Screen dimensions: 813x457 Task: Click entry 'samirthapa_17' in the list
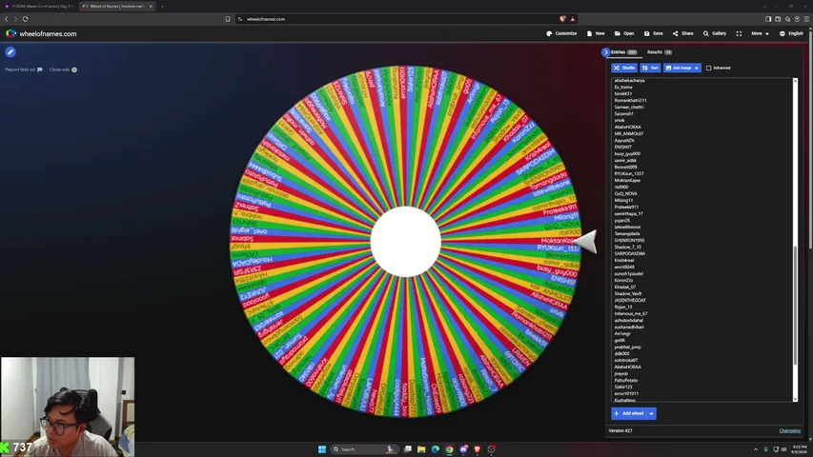[x=628, y=213]
